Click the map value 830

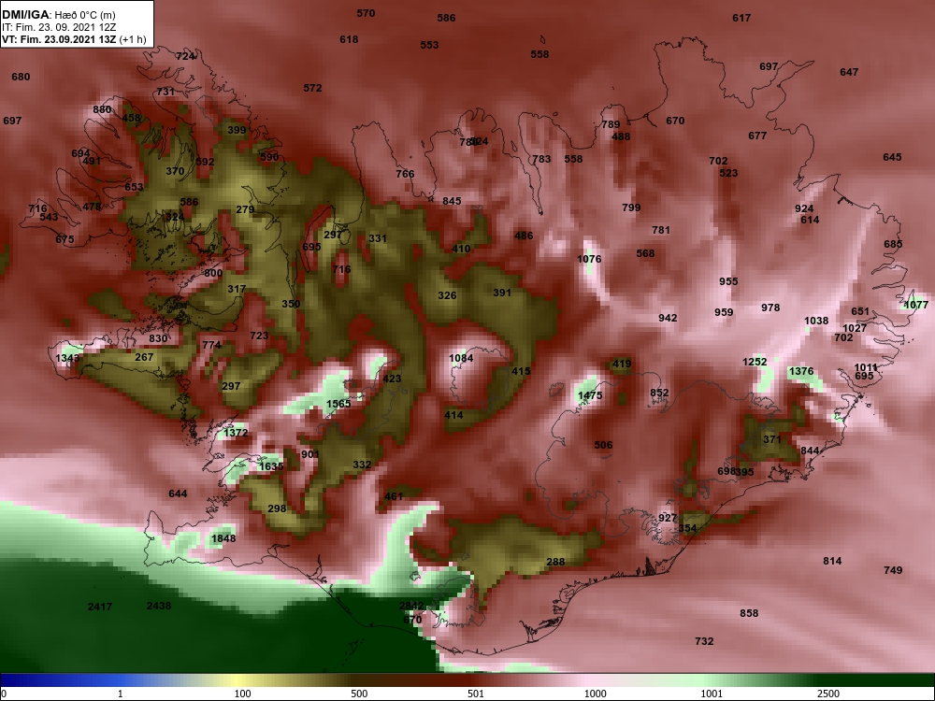coord(158,338)
